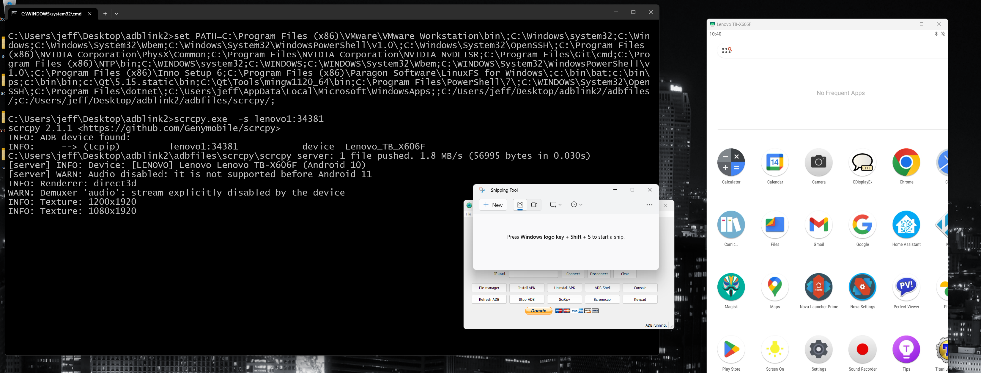This screenshot has height=373, width=981.
Task: Open the Play Store app
Action: (x=731, y=350)
